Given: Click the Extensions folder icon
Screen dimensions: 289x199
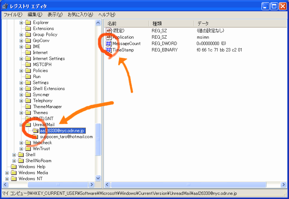Looking at the screenshot, I should (x=28, y=29).
